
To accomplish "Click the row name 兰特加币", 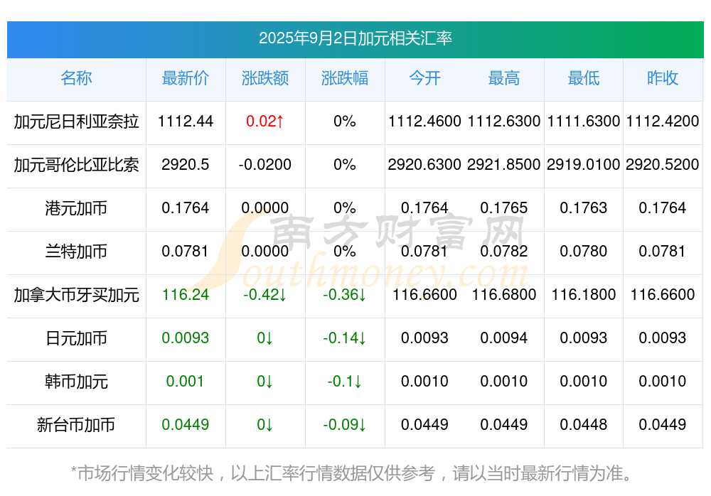I will click(x=76, y=252).
